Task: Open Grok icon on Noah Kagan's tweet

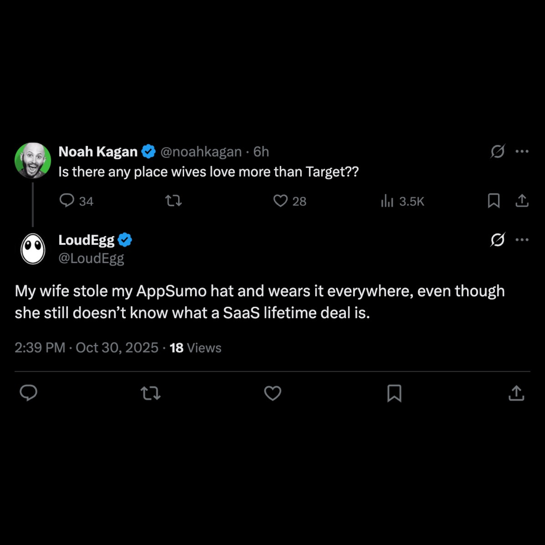Action: click(498, 151)
